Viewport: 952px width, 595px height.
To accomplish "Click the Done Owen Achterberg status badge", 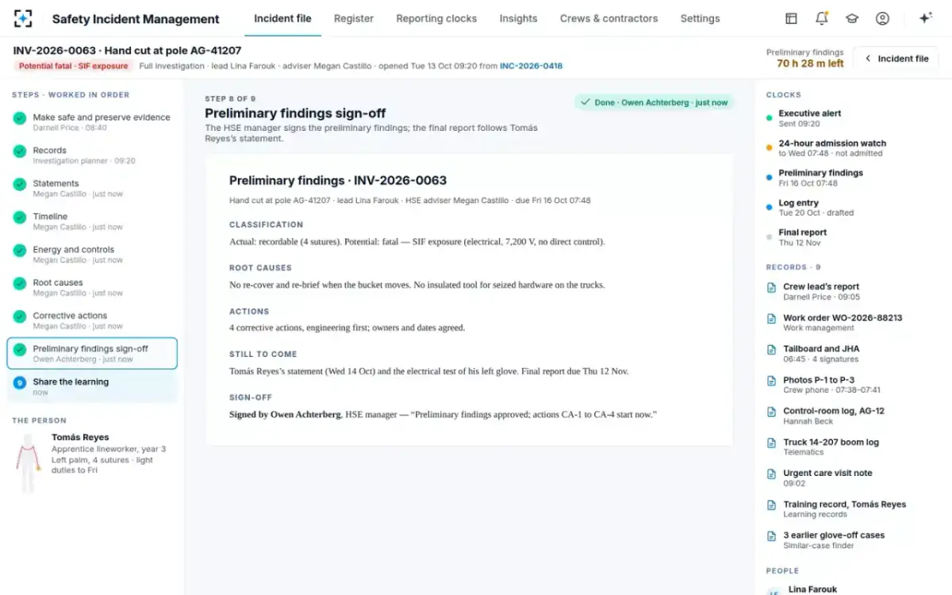I will 654,102.
